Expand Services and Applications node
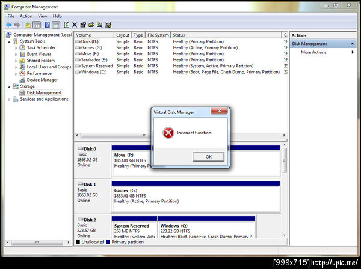This screenshot has width=361, height=269. (9, 100)
